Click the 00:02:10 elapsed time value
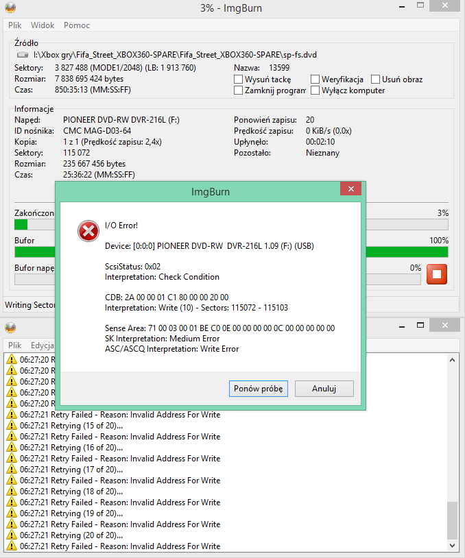The height and width of the screenshot is (558, 465). (320, 142)
